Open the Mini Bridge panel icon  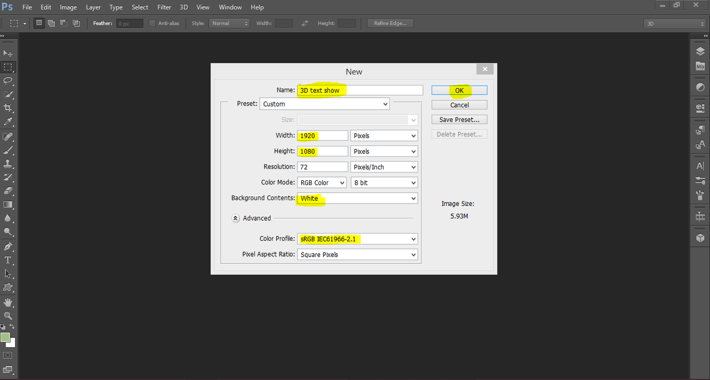pyautogui.click(x=700, y=66)
